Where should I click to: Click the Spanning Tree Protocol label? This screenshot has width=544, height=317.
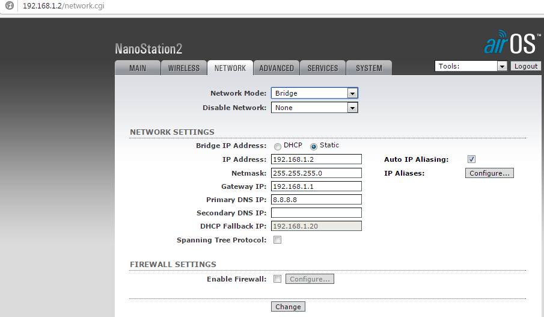(221, 240)
